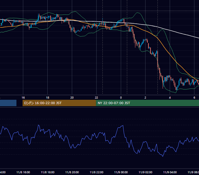This screenshot has width=199, height=175.
Task: Click the 11/9 00:00 date label
Action: point(121,172)
